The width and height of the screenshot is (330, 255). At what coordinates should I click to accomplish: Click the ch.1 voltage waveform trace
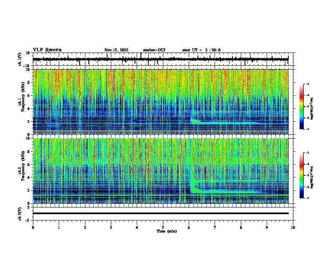(160, 59)
